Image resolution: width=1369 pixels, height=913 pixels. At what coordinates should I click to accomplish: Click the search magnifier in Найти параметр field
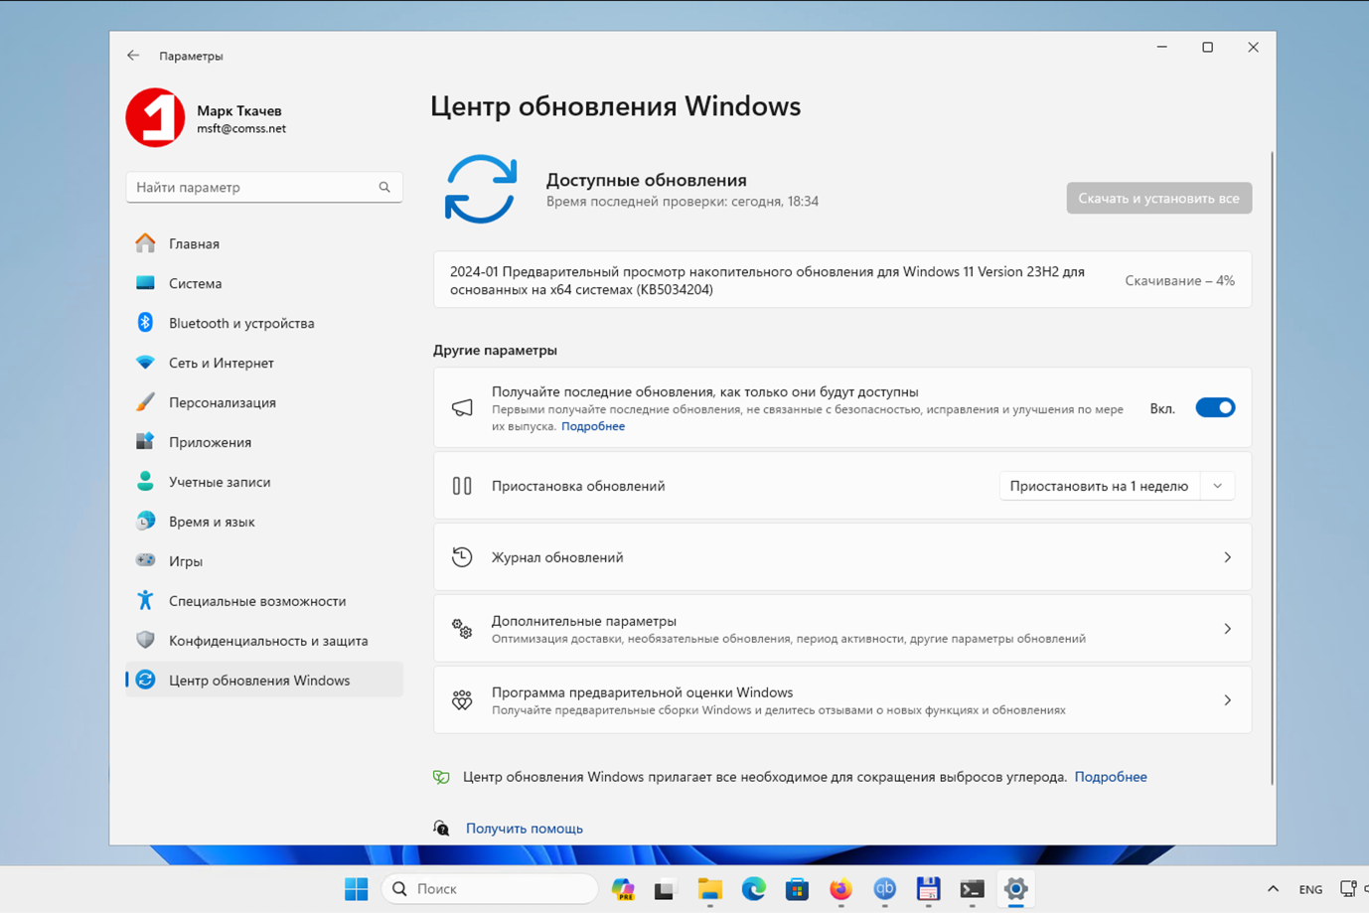point(384,187)
